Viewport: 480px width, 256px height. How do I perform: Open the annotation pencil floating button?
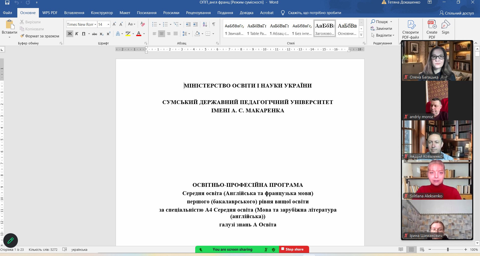[x=11, y=240]
